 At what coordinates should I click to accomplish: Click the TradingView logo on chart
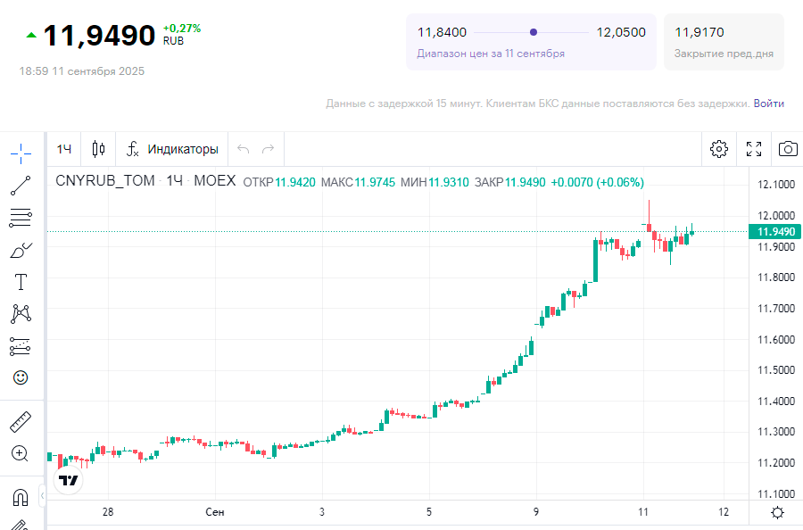pos(69,481)
